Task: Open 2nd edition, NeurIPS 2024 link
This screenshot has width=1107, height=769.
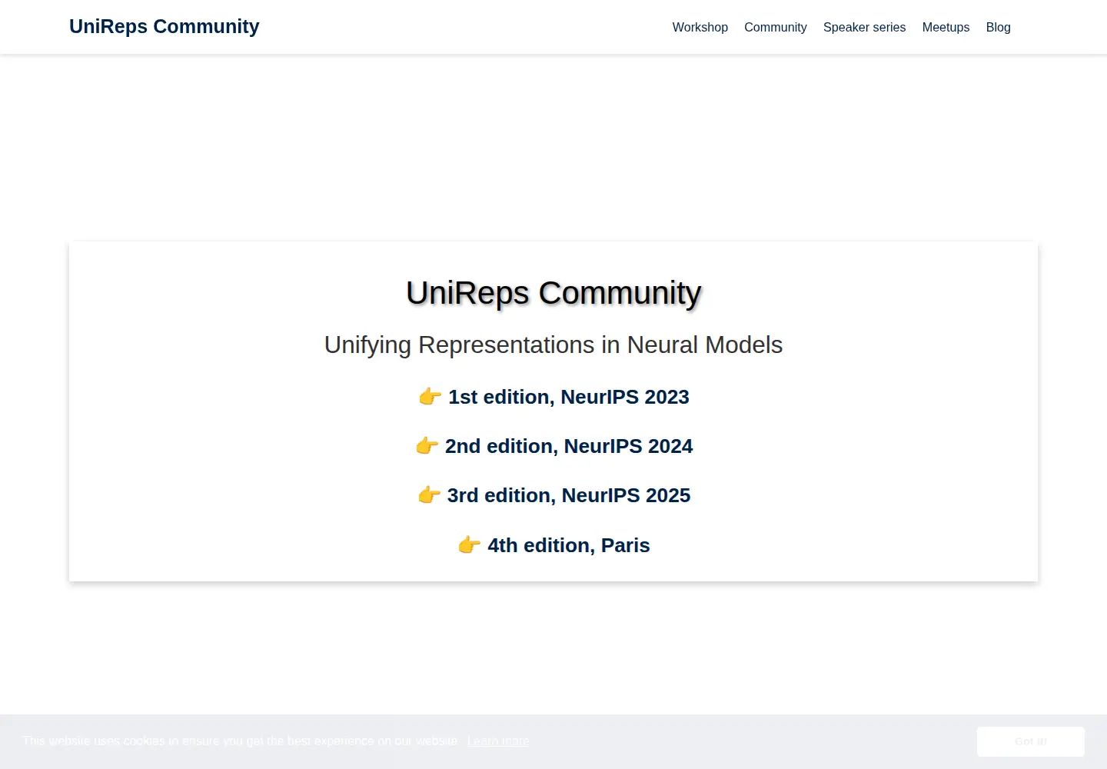Action: [569, 446]
